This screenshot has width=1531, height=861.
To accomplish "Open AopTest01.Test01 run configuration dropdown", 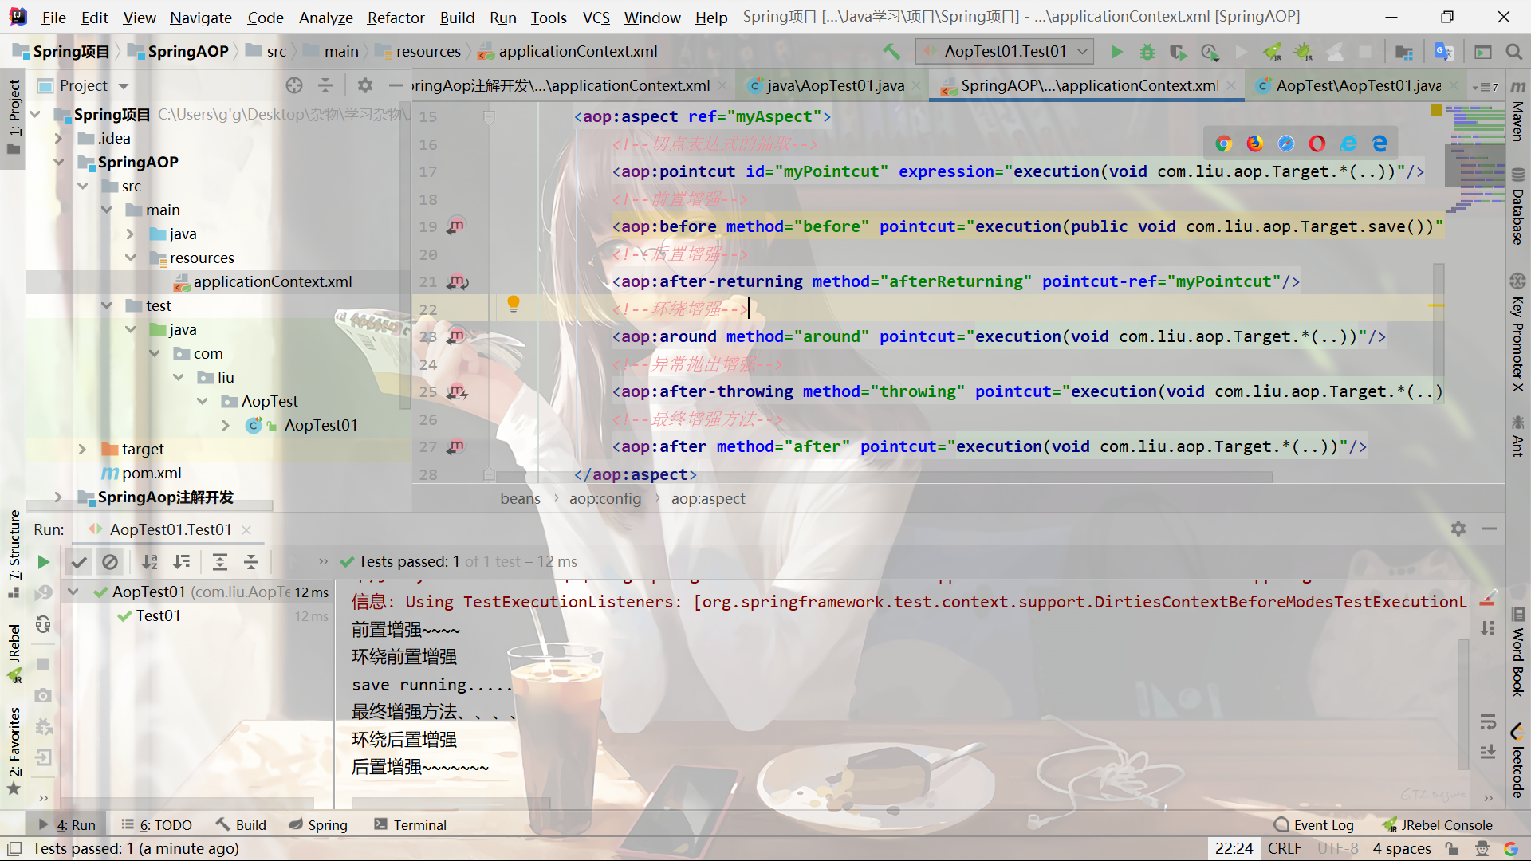I will coord(1005,52).
